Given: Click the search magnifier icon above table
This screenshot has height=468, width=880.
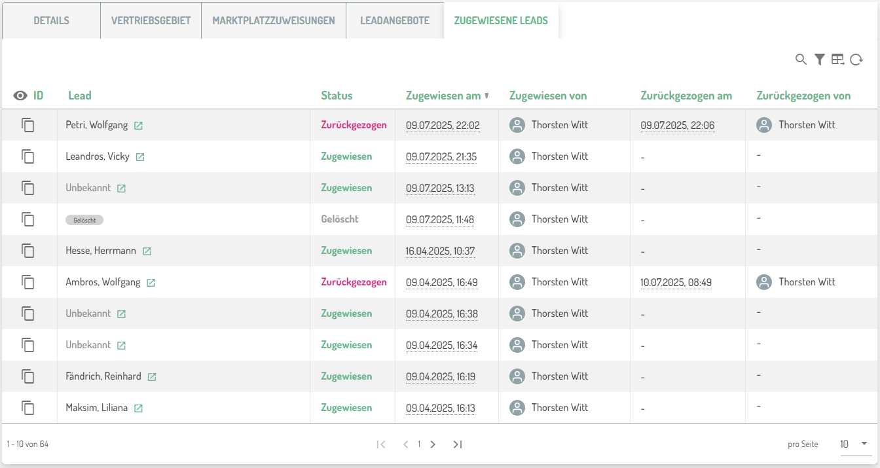Looking at the screenshot, I should point(801,60).
